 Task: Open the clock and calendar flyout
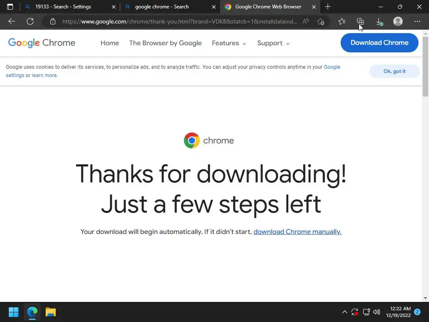point(398,312)
